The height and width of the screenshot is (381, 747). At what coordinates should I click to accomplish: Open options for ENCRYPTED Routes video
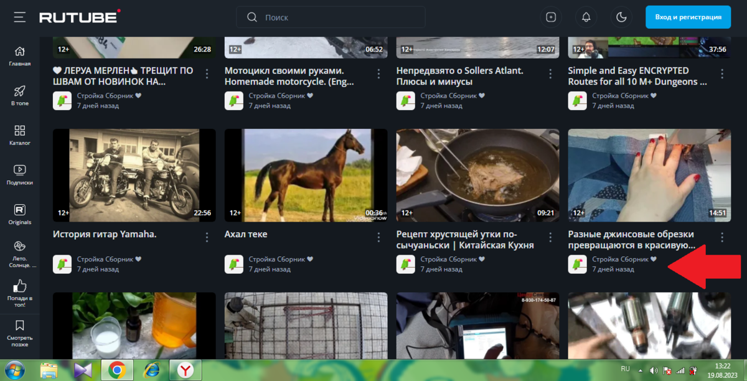click(722, 73)
